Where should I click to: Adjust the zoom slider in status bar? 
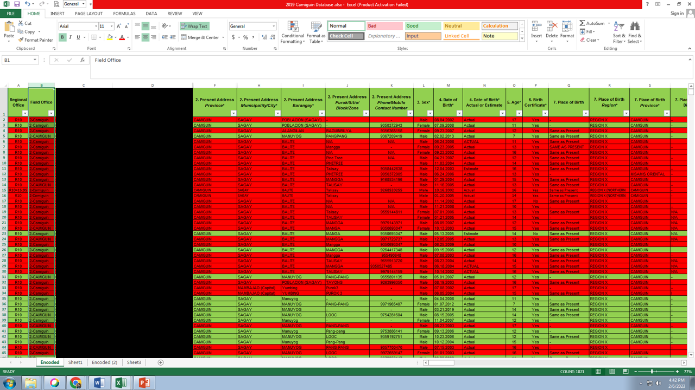tap(652, 372)
